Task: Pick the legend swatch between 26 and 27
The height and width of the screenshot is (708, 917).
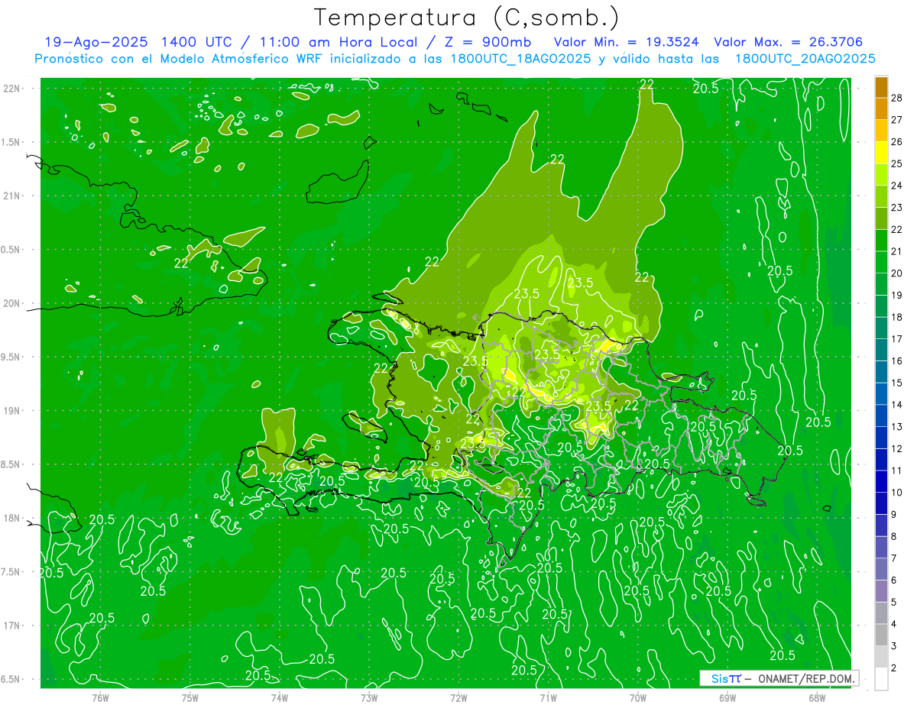Action: click(881, 131)
